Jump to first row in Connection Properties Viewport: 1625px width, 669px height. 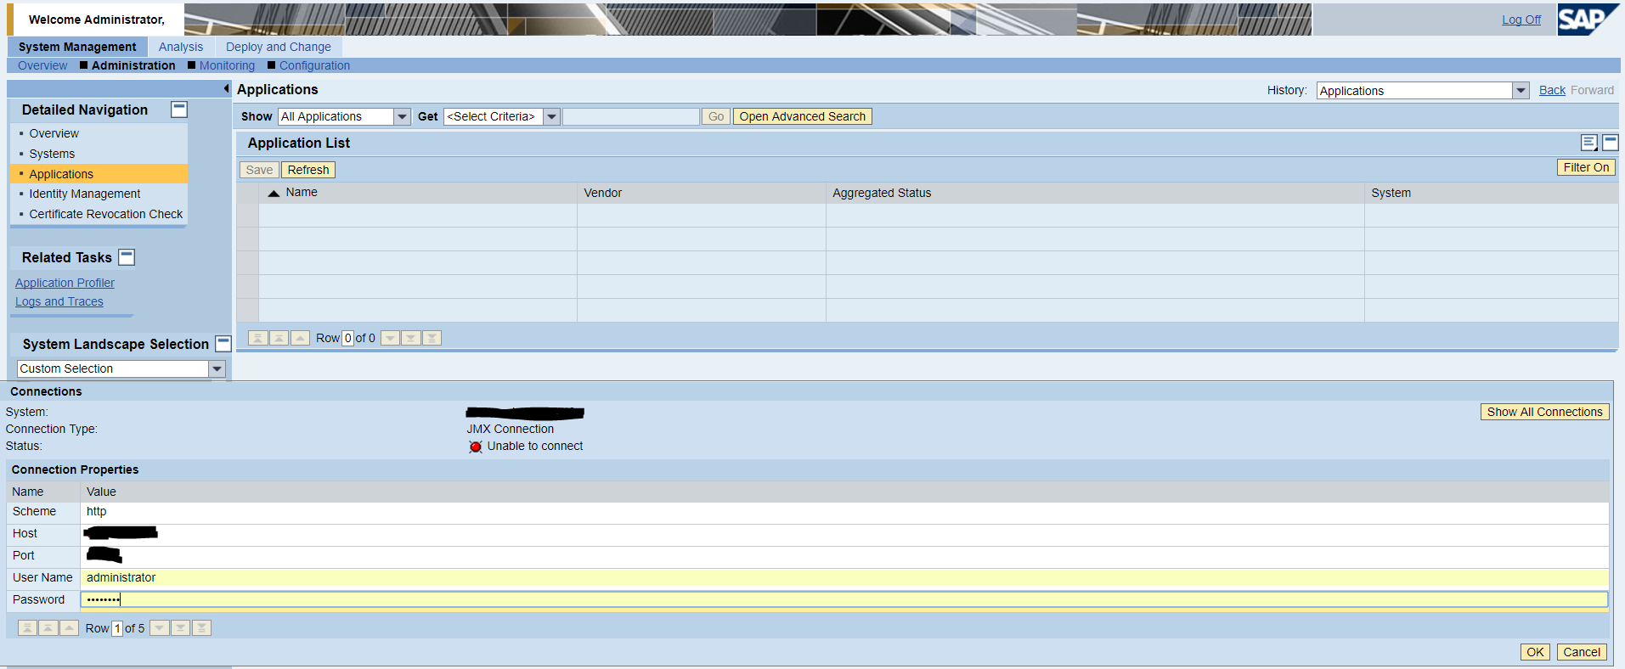tap(28, 628)
